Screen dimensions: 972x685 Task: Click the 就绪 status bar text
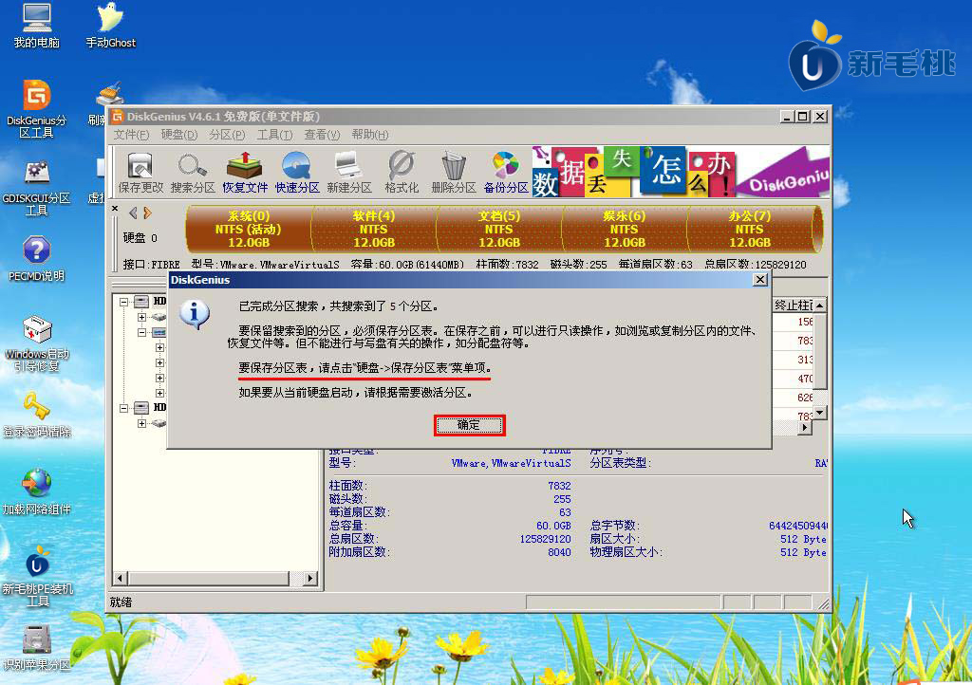pyautogui.click(x=121, y=602)
